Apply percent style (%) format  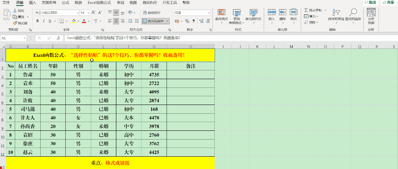(x=187, y=21)
